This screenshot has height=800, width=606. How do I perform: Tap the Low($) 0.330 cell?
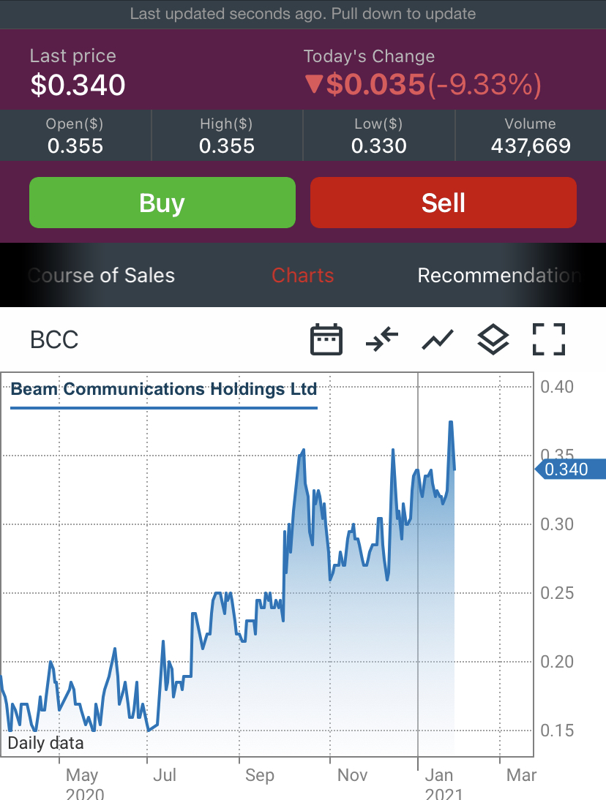click(x=379, y=136)
